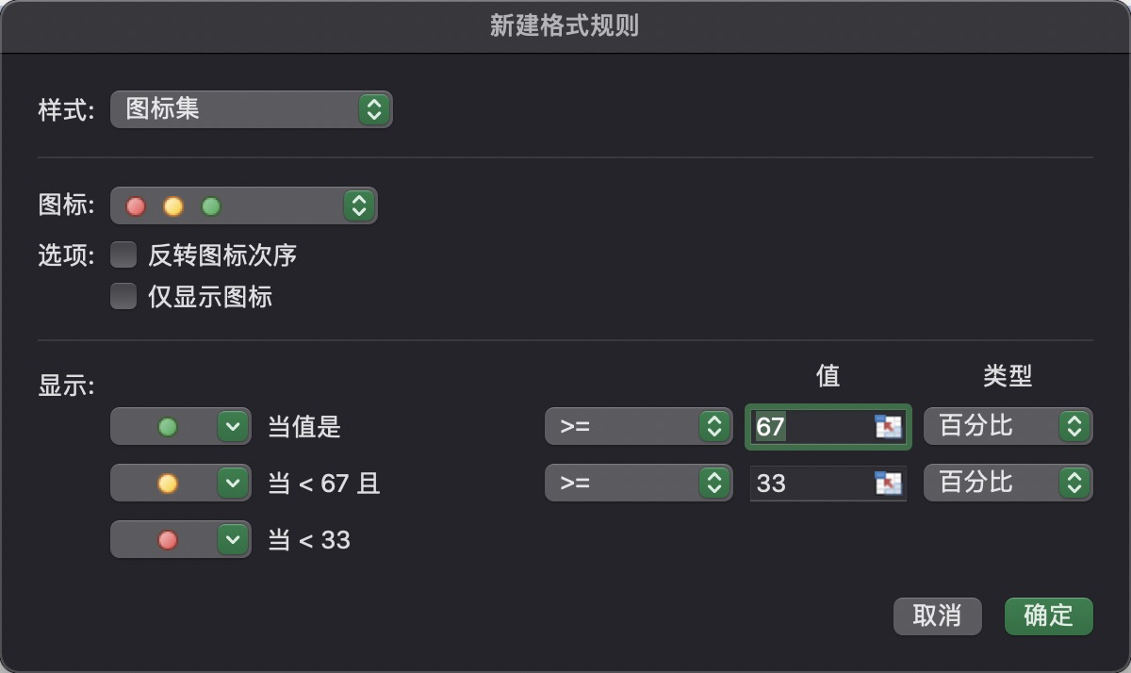Click the value field containing 67

812,427
